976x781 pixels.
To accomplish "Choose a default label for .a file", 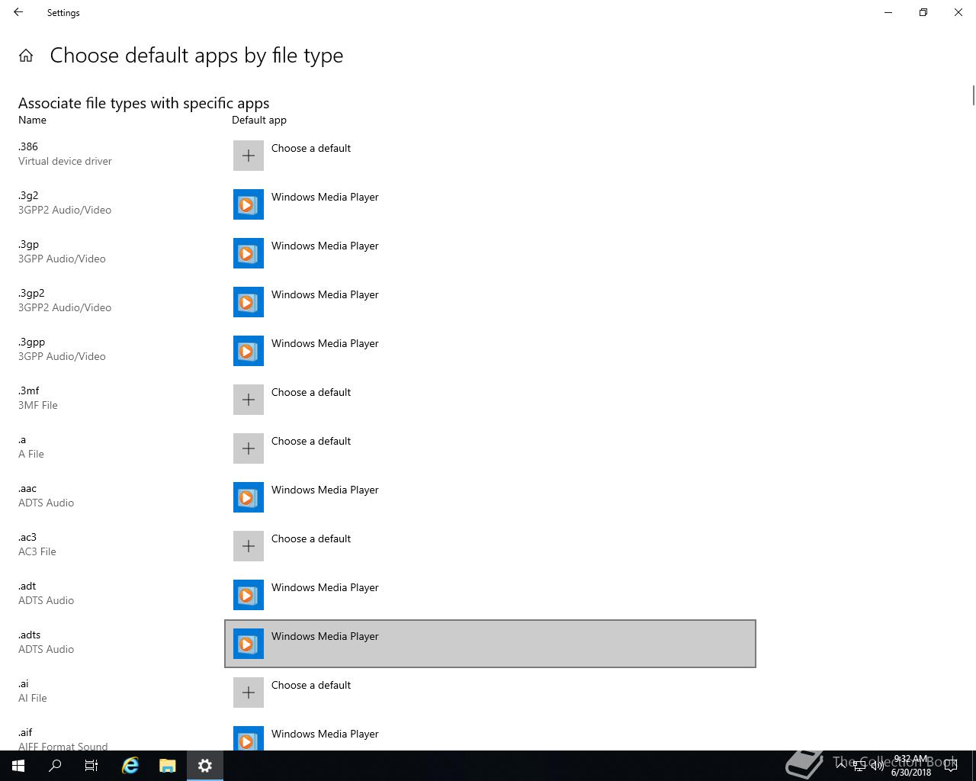I will pyautogui.click(x=311, y=441).
